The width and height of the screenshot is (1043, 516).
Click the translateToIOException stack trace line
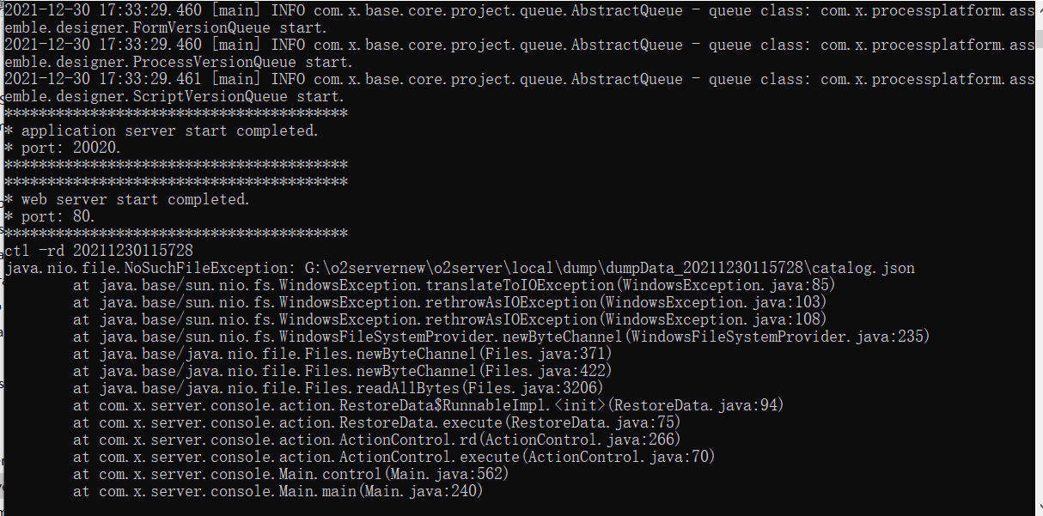454,285
